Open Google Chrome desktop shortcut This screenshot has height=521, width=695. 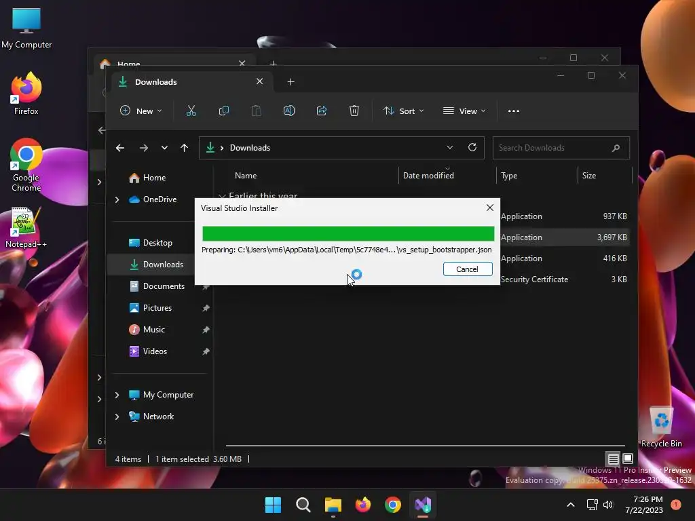point(26,165)
